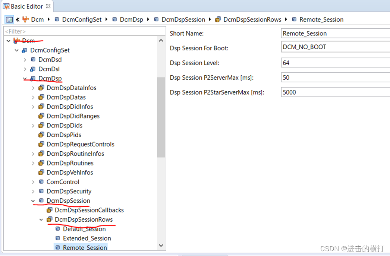Click the DcmDspDataInfos list icon
390x256 pixels.
point(41,88)
